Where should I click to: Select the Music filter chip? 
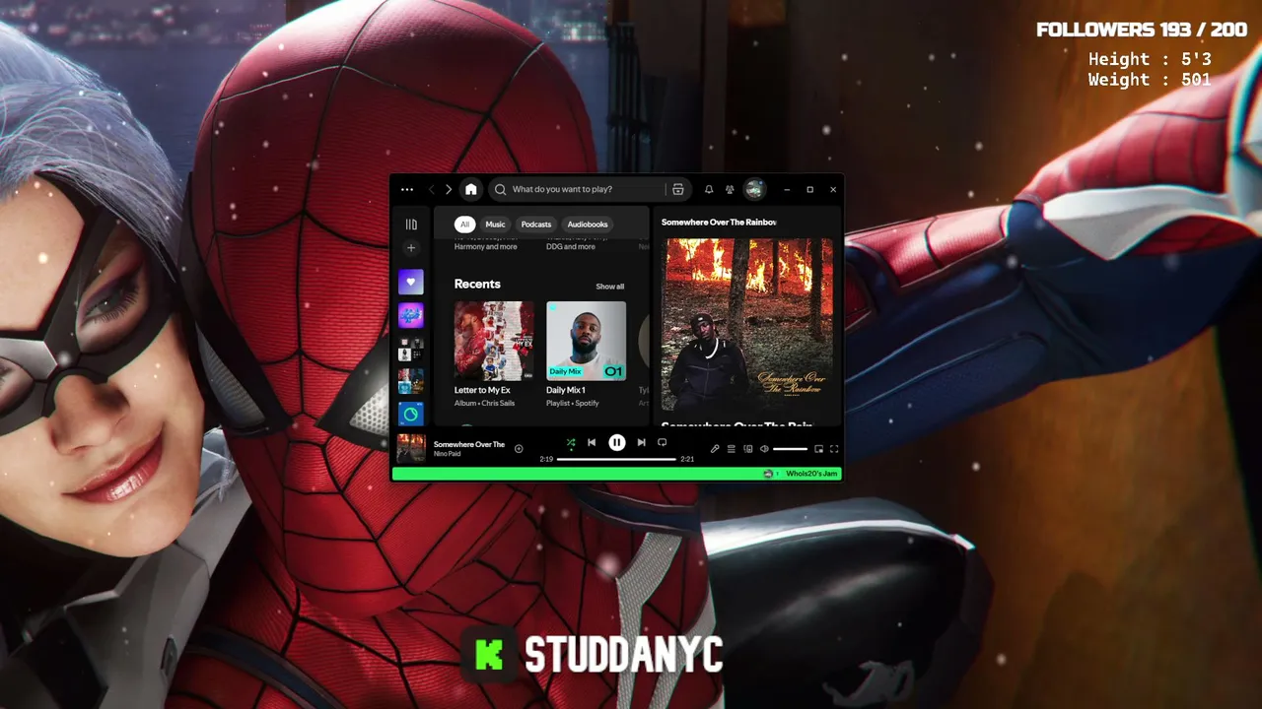coord(495,225)
